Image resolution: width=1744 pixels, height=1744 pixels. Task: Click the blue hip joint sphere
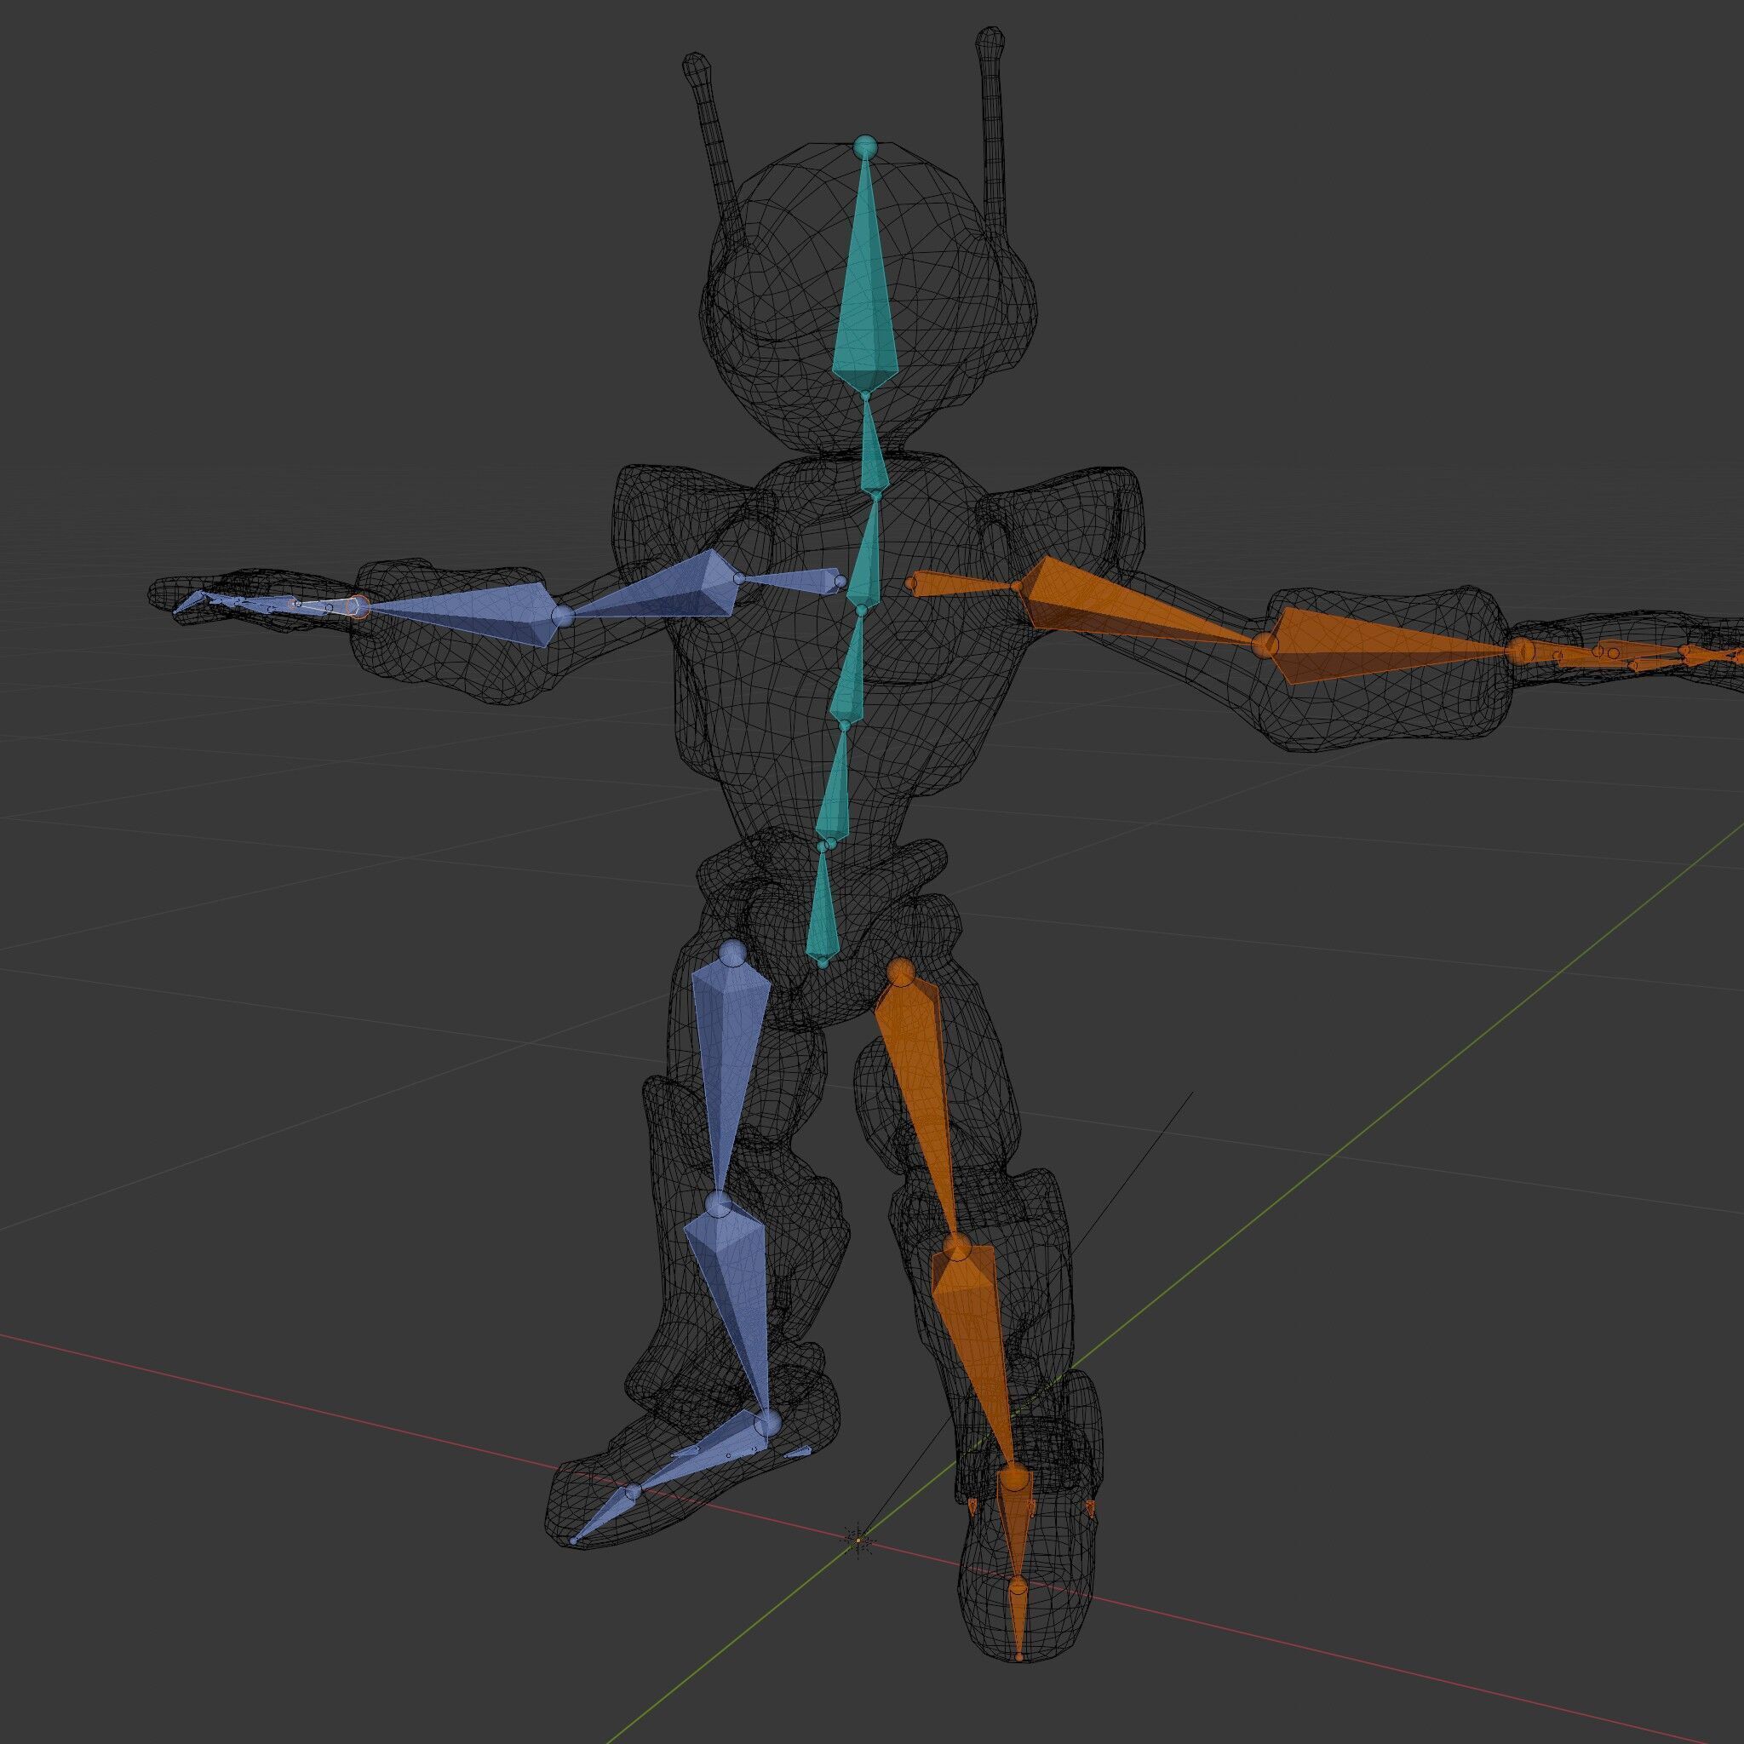click(x=732, y=953)
